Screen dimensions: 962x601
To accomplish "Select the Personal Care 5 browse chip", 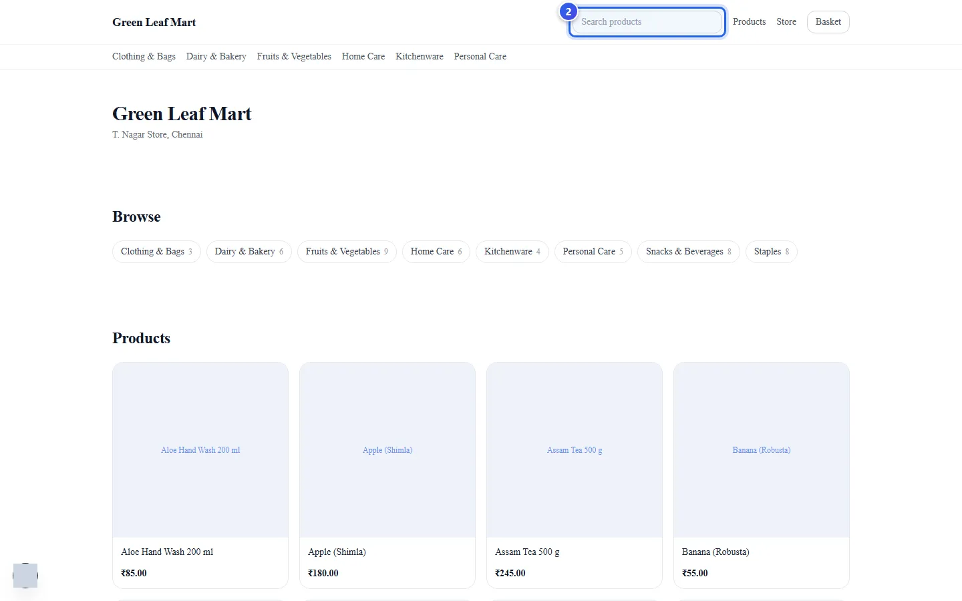I will (593, 252).
